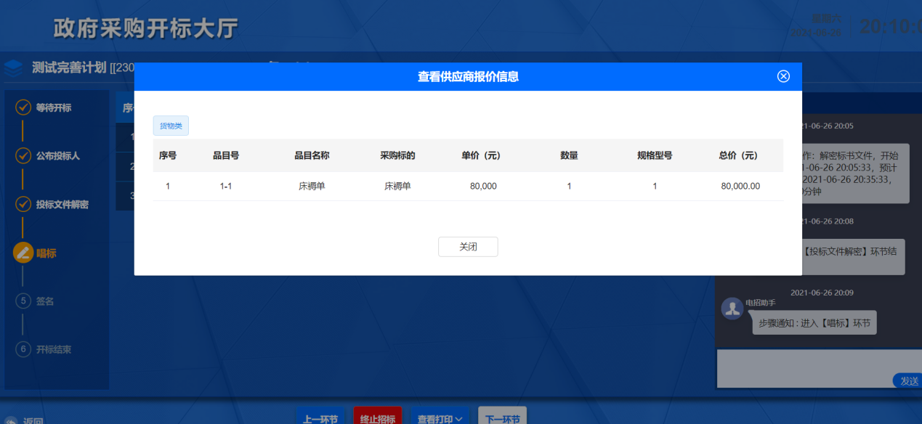The width and height of the screenshot is (922, 424).
Task: Click the 测试完善计划 project name
Action: pyautogui.click(x=69, y=68)
